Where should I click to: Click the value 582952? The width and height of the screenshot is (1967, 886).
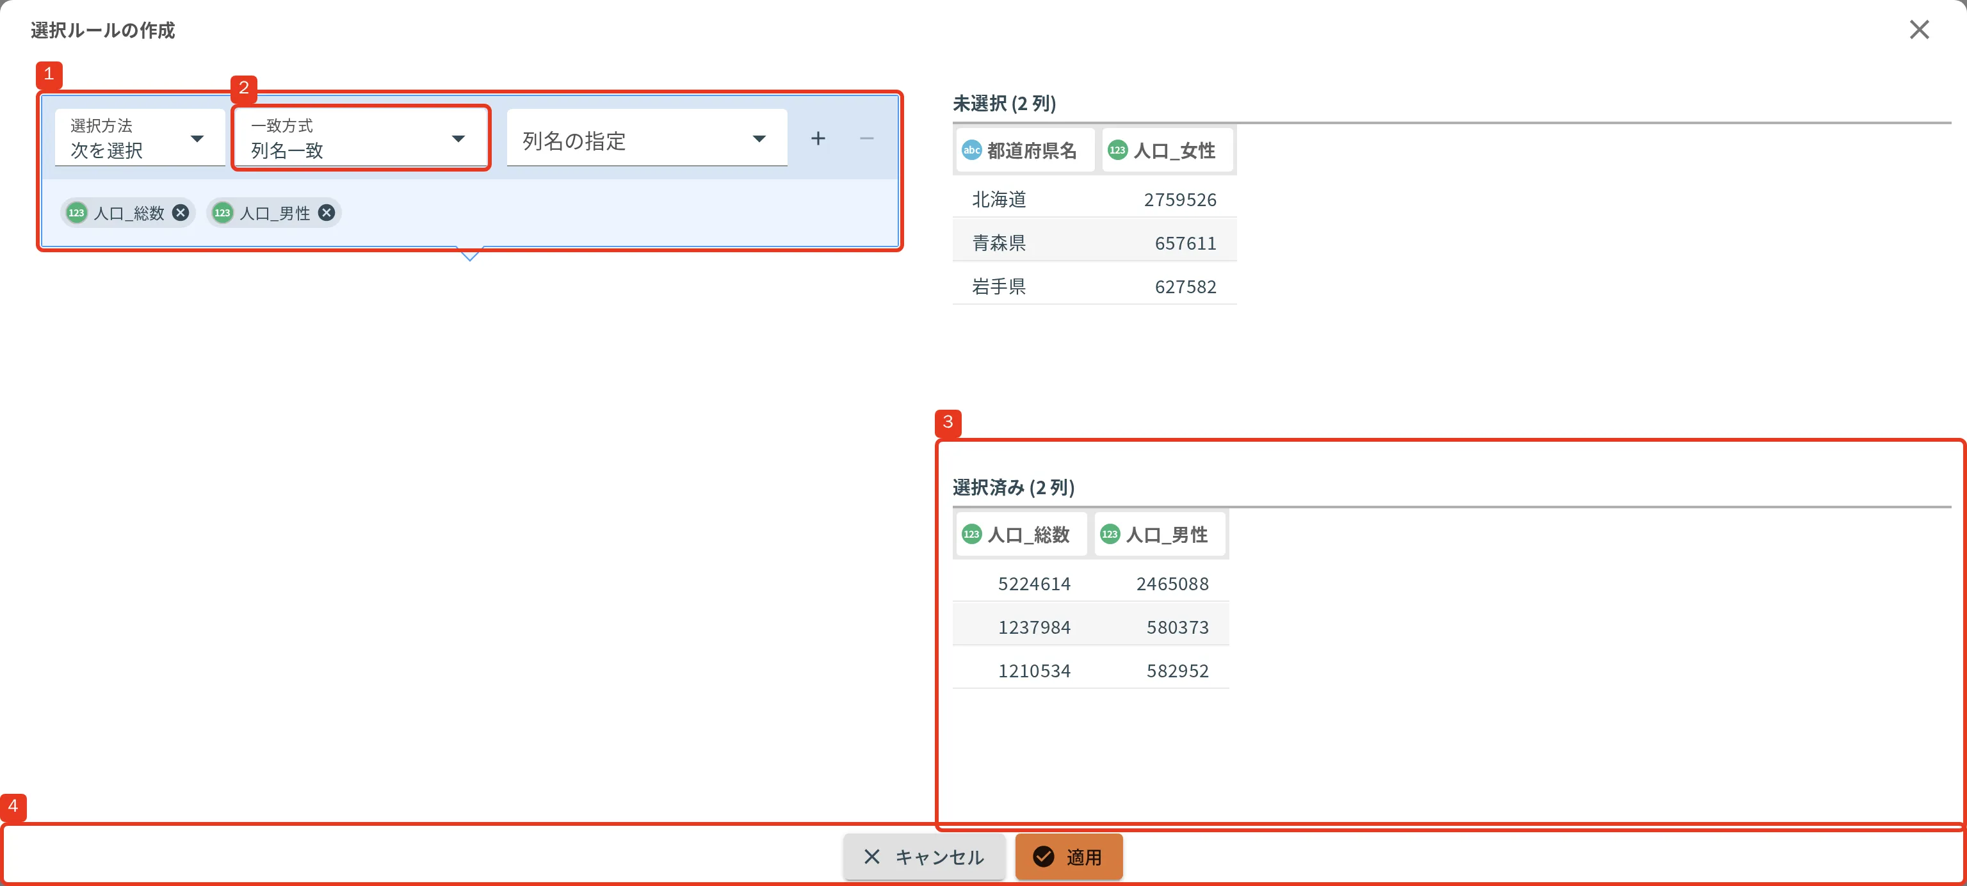(1178, 671)
